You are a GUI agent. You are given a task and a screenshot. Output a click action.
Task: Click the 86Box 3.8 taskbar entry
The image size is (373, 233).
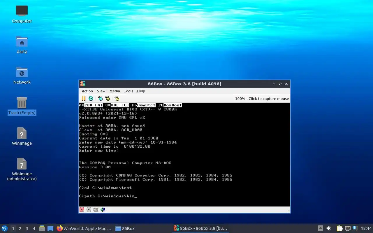point(200,229)
